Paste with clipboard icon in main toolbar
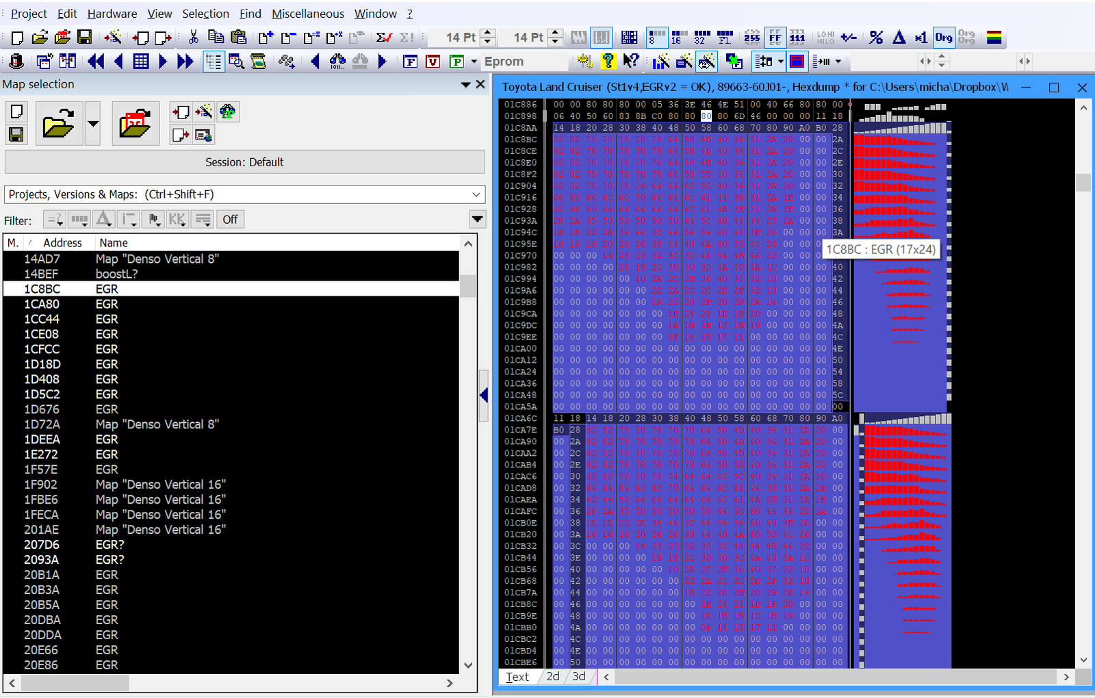The image size is (1095, 698). [238, 38]
